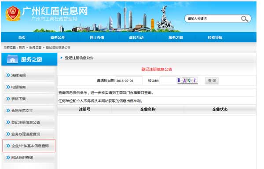Click the chevron icon next to 合同示范文本
264x169 pixels.
click(8, 110)
